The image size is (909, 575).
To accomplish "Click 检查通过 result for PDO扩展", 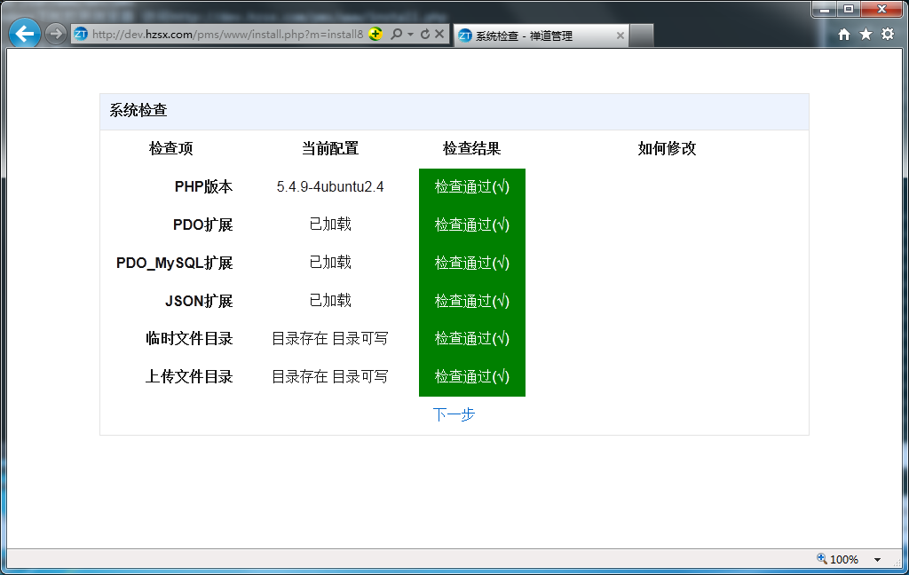I will [x=472, y=224].
